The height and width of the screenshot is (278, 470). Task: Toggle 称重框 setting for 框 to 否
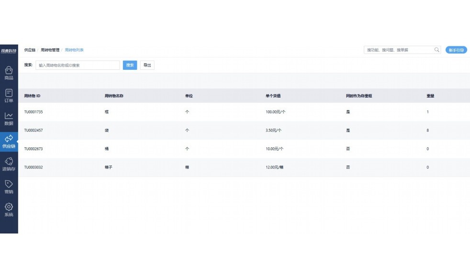pyautogui.click(x=348, y=112)
